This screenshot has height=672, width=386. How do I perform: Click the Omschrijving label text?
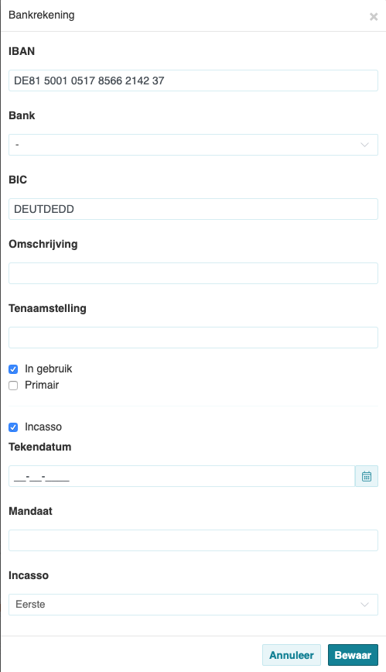pyautogui.click(x=43, y=245)
